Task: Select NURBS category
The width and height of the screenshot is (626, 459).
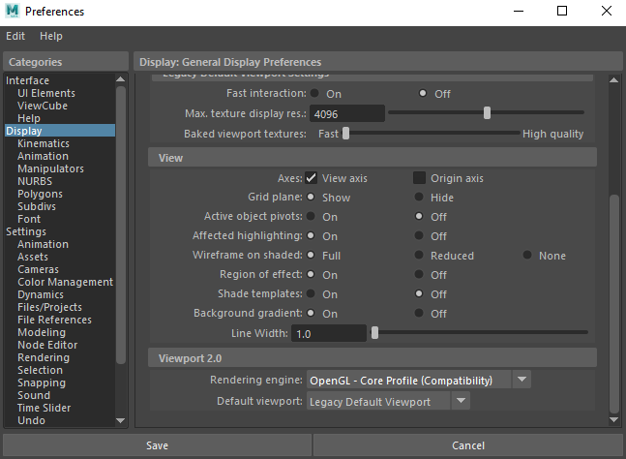Action: point(35,181)
